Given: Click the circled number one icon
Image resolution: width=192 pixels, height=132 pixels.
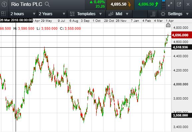Looking at the screenshot, I should [4, 5].
